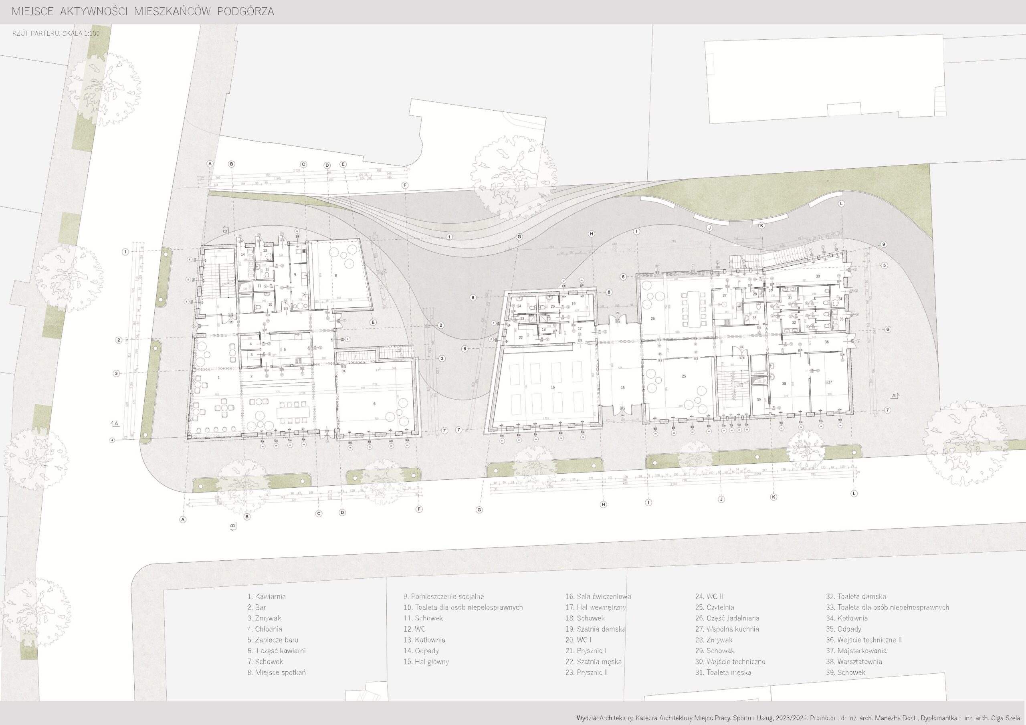This screenshot has height=725, width=1026.
Task: Select legend entry 16. Sala ćwiczeniowa
Action: coord(598,596)
